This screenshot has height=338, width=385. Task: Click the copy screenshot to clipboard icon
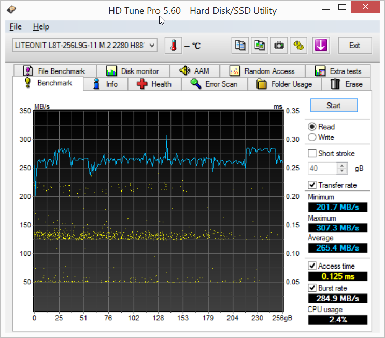(259, 46)
